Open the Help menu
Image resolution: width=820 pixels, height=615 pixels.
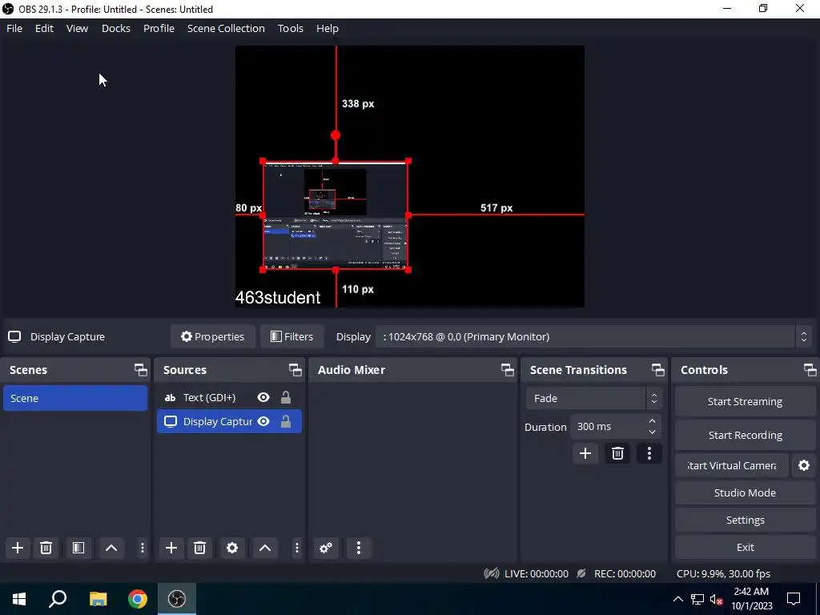click(x=327, y=28)
